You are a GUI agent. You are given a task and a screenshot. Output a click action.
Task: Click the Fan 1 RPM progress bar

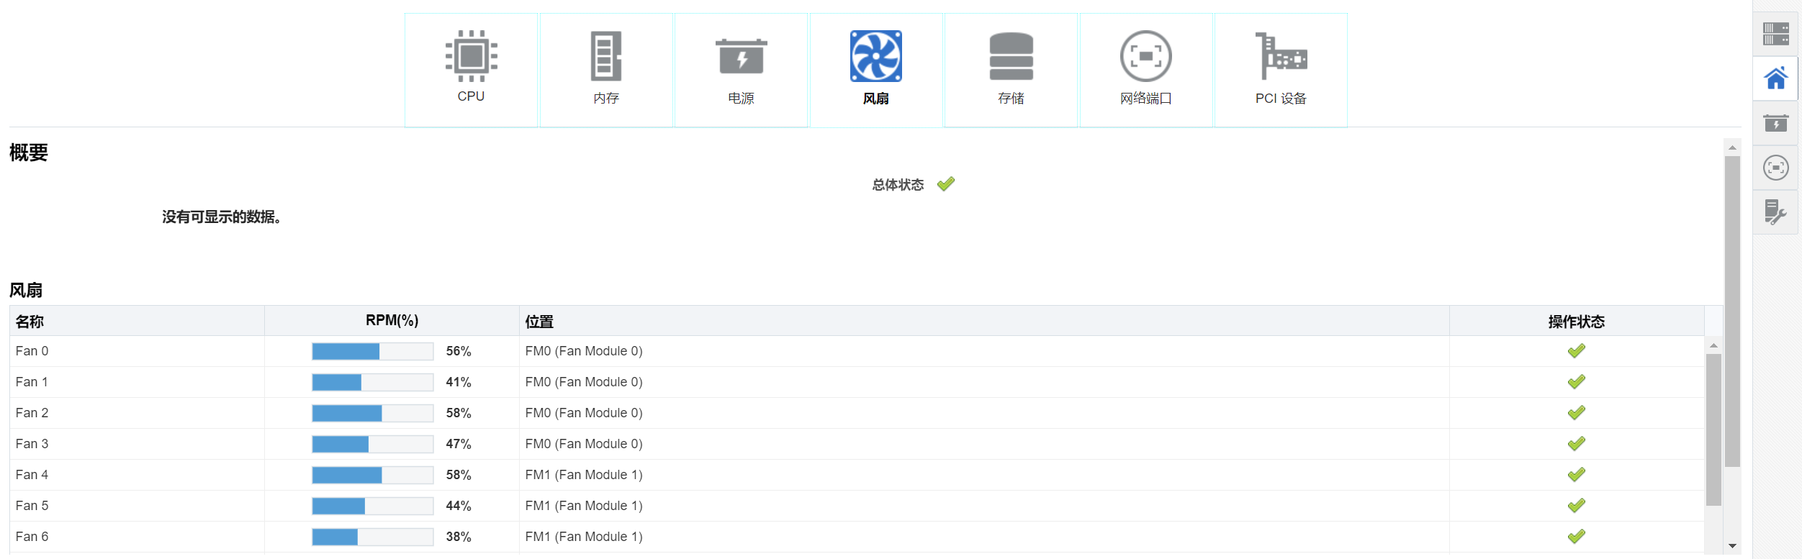373,382
